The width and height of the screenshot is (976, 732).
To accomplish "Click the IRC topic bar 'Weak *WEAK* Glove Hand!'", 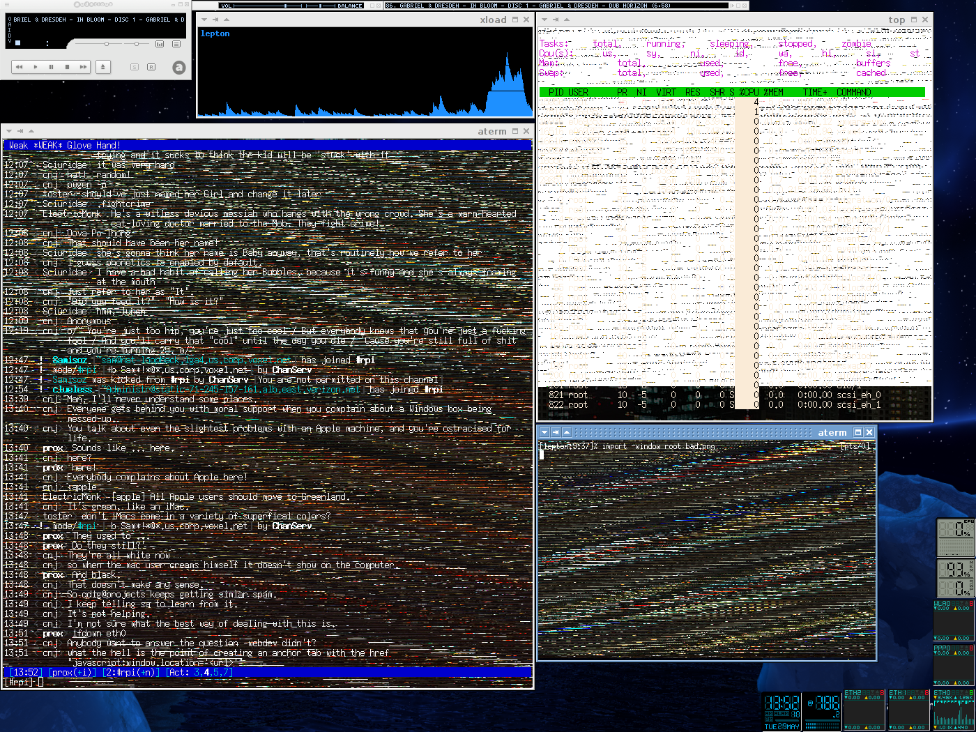I will tap(268, 145).
